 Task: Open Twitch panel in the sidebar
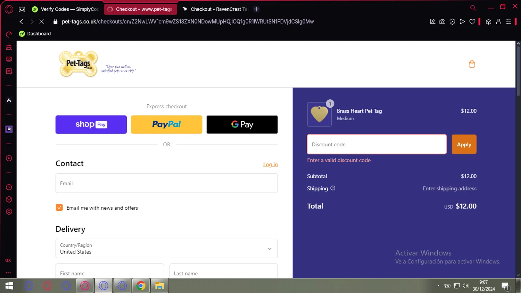coord(9,129)
